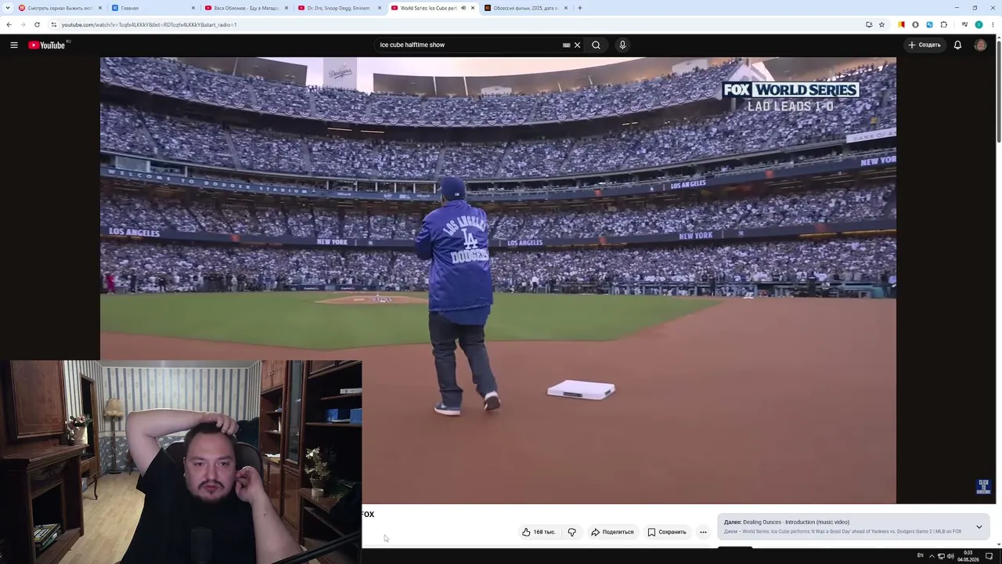Expand the Далее playlist panel chevron
The height and width of the screenshot is (564, 1002).
979,527
